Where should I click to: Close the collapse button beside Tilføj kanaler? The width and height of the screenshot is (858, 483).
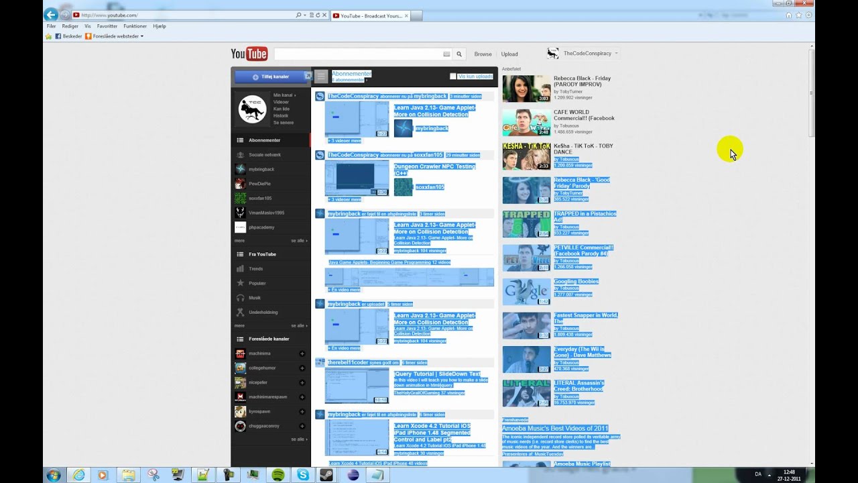tap(308, 76)
